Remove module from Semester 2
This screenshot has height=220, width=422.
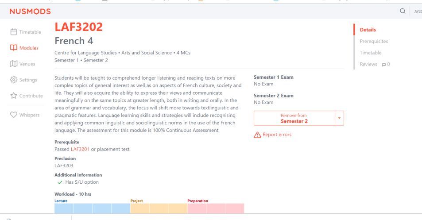click(x=294, y=118)
